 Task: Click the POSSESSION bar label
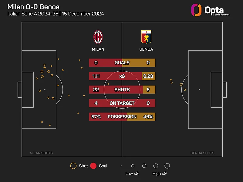click(122, 117)
